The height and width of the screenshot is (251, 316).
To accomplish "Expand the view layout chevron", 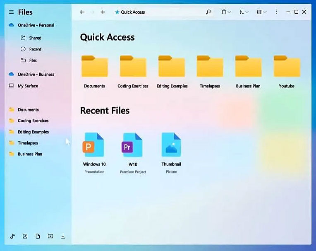I will [x=265, y=12].
